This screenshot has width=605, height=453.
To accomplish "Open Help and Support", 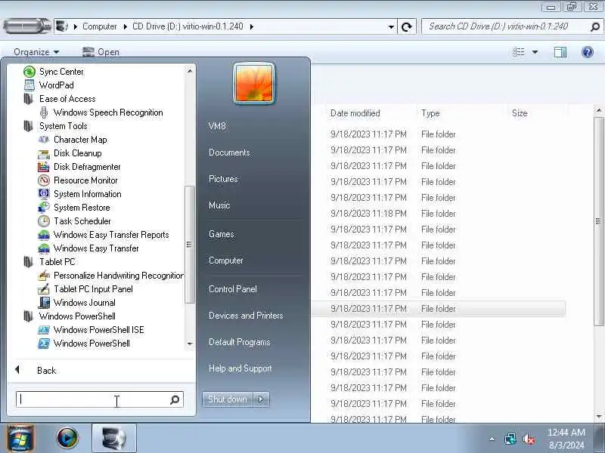I will click(240, 368).
